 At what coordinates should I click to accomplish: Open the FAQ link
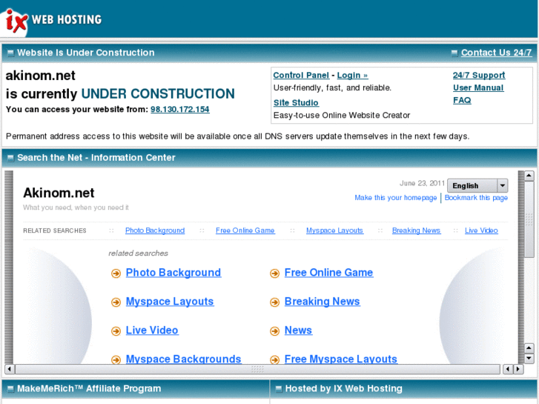462,100
